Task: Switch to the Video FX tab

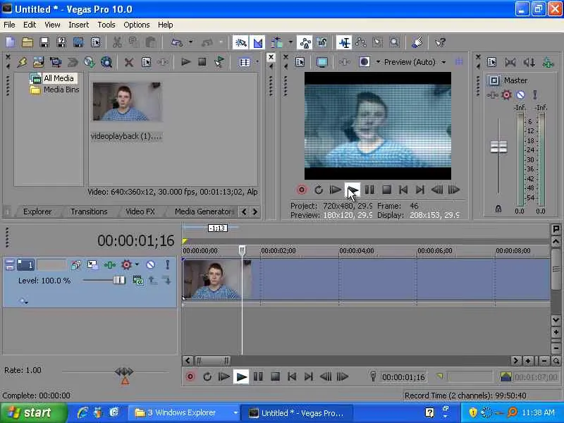Action: click(x=140, y=211)
